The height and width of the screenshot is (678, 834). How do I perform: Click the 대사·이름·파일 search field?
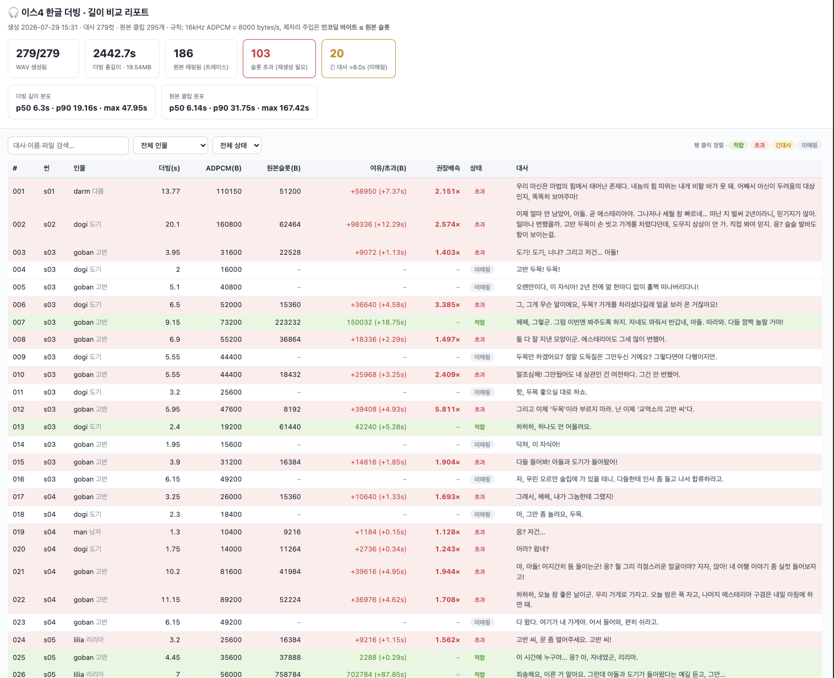(68, 145)
